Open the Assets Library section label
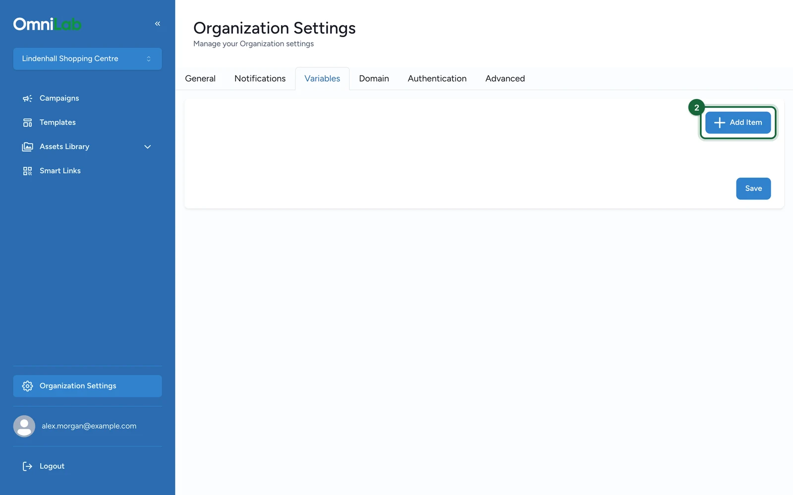Screen dimensions: 793x495 pos(64,147)
